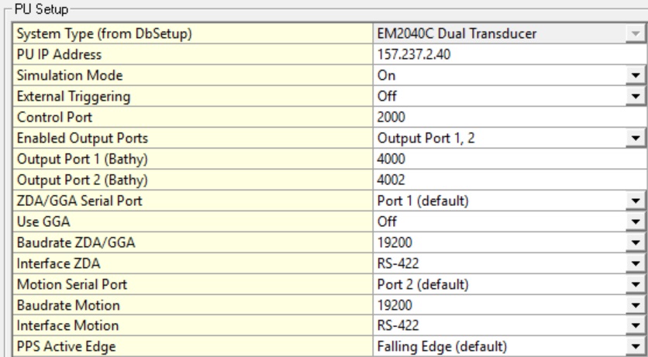Open the Use GGA dropdown
The width and height of the screenshot is (648, 357).
(636, 222)
